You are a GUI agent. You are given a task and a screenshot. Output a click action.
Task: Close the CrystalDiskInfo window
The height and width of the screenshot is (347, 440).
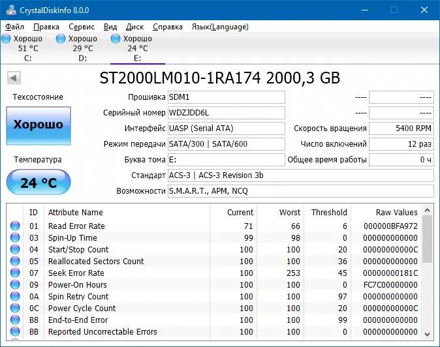[424, 10]
